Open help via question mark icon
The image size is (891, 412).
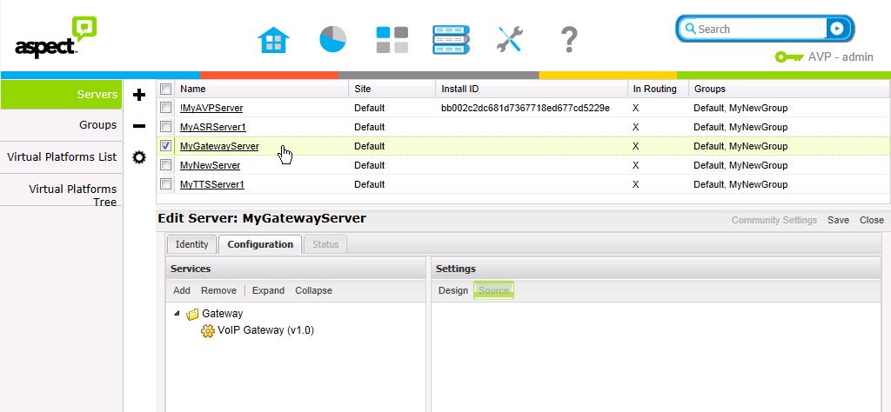[568, 39]
